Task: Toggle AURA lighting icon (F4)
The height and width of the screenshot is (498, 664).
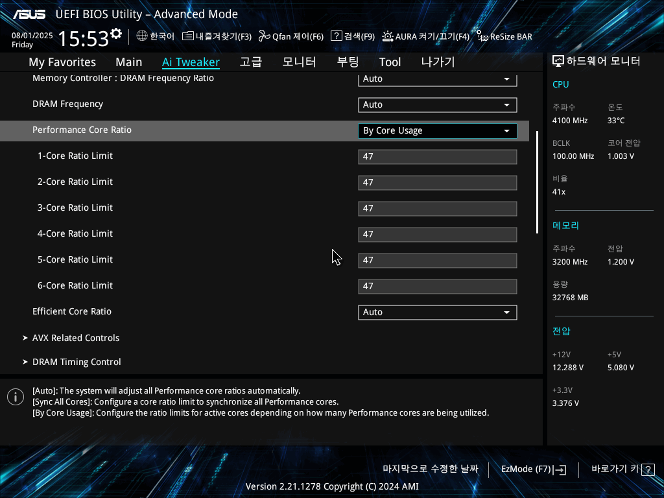Action: 388,36
